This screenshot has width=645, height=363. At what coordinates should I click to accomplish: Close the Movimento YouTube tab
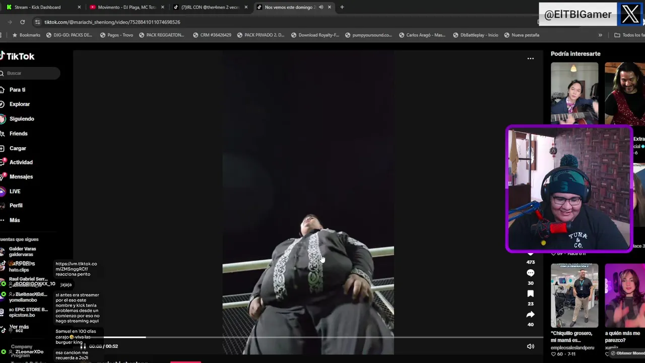pyautogui.click(x=162, y=7)
